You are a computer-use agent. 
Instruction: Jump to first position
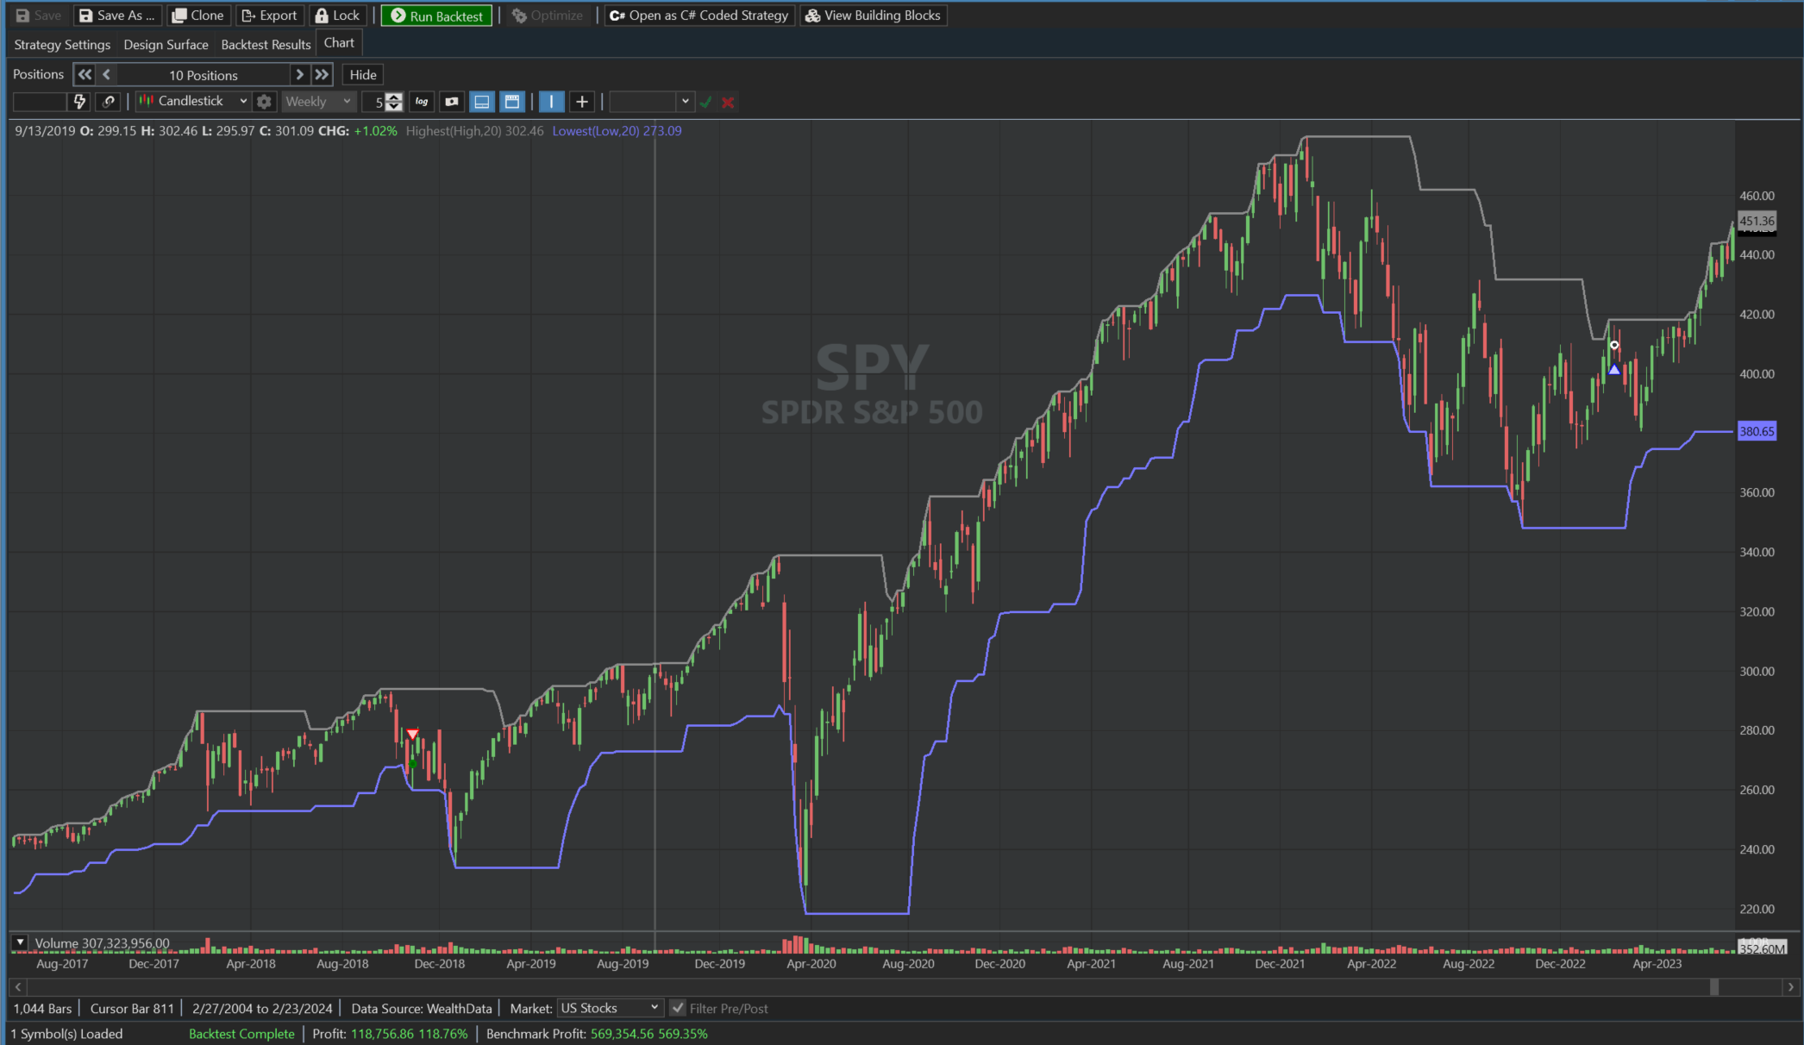[x=85, y=74]
